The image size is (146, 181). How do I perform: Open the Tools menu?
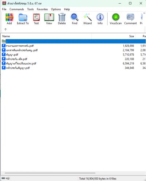[30, 9]
